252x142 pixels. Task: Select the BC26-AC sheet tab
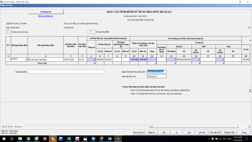[x=18, y=127]
